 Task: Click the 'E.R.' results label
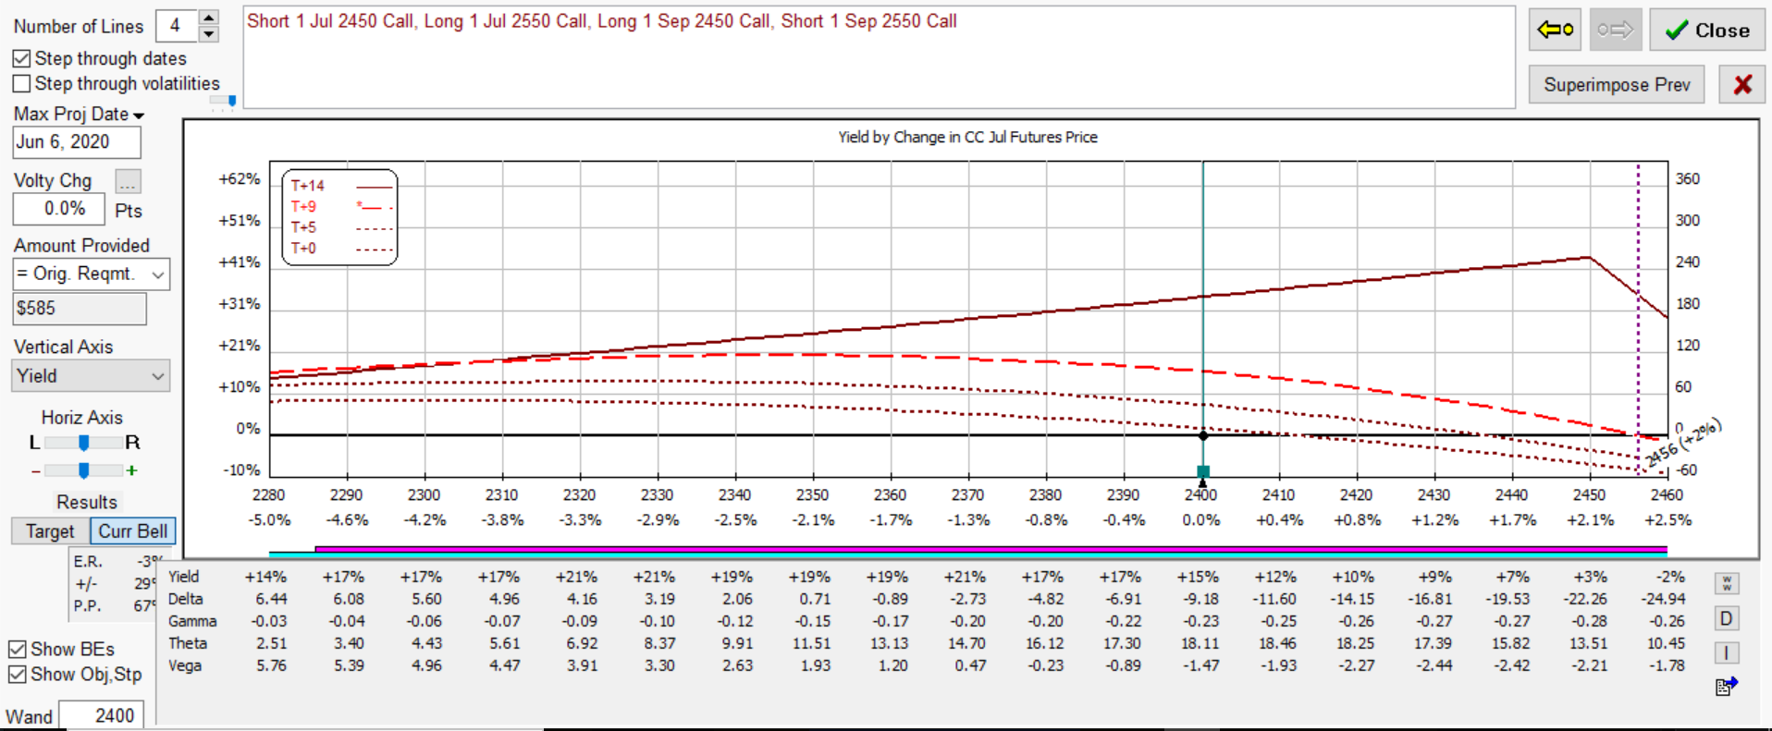click(x=88, y=562)
